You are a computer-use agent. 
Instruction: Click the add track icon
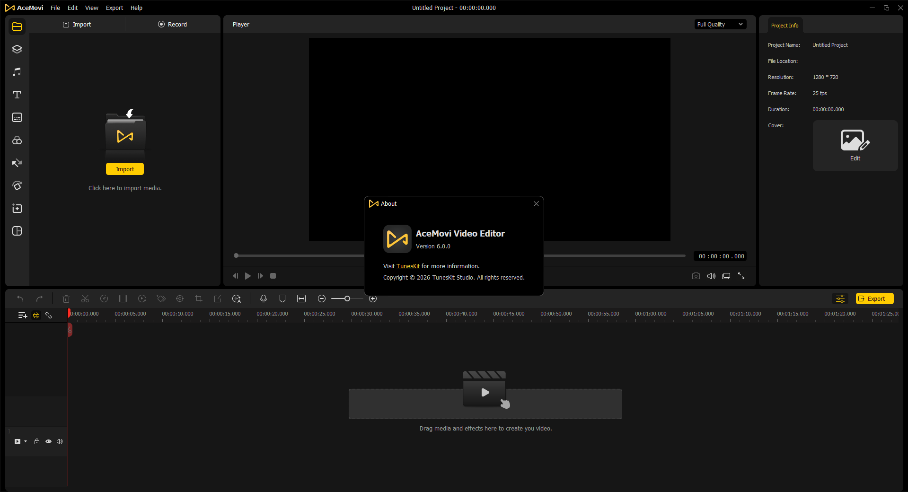click(23, 315)
